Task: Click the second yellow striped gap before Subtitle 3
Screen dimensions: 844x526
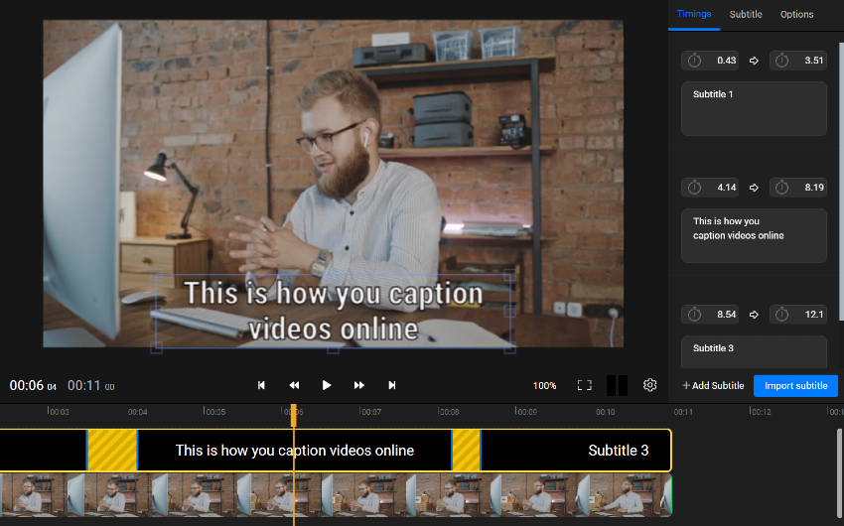Action: click(x=466, y=451)
